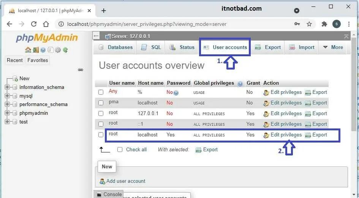Click the Add user account icon
Screen dimensions: 359x198
coord(102,181)
